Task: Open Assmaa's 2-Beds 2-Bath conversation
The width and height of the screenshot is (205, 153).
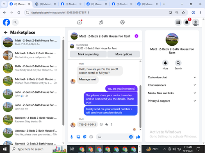Action: click(x=31, y=133)
